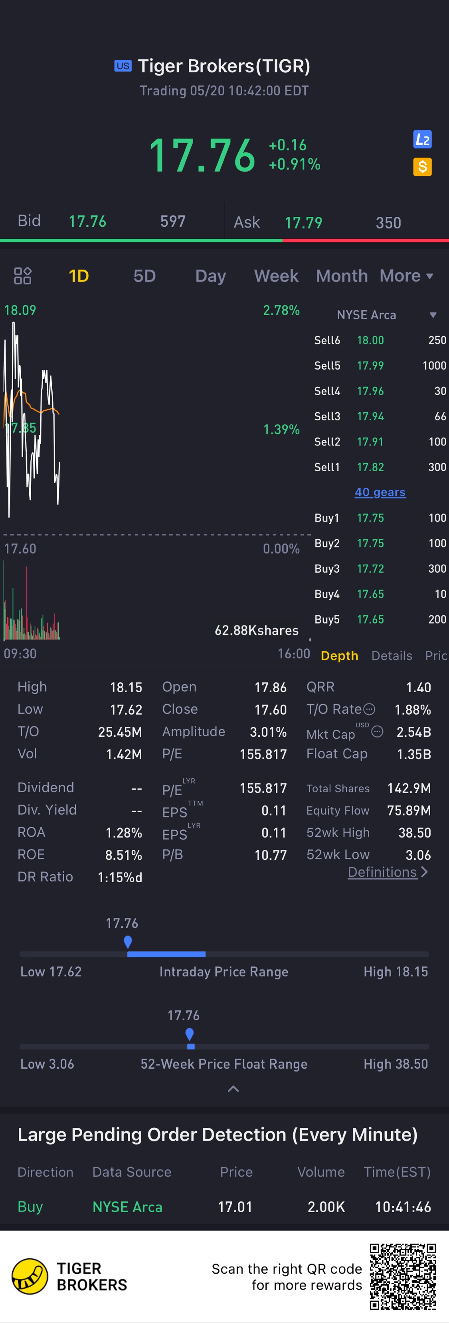The image size is (449, 1323).
Task: Open the 40 gears link
Action: [380, 492]
